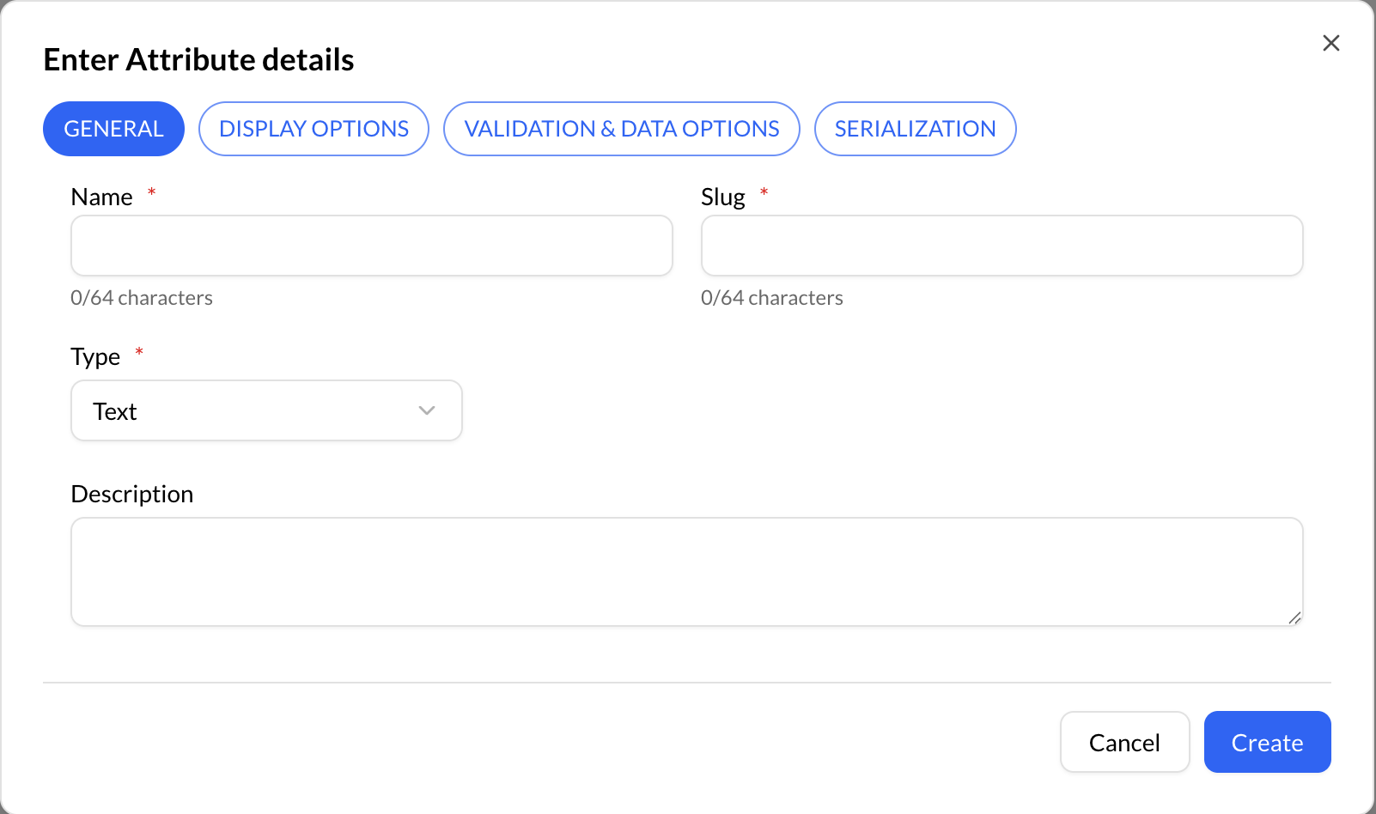Click the Slug field label
This screenshot has width=1376, height=814.
click(722, 197)
